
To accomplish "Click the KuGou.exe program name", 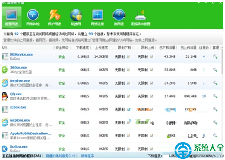I will click(x=19, y=147).
